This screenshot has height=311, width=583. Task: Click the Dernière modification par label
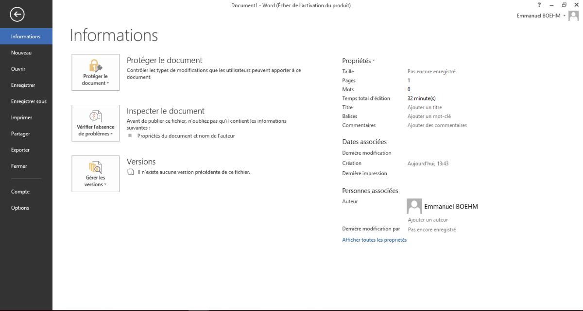371,229
